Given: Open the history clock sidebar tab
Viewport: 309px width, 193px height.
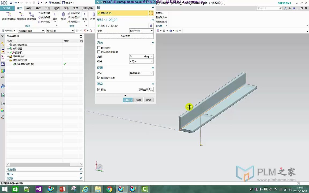Looking at the screenshot, I should tap(3, 103).
